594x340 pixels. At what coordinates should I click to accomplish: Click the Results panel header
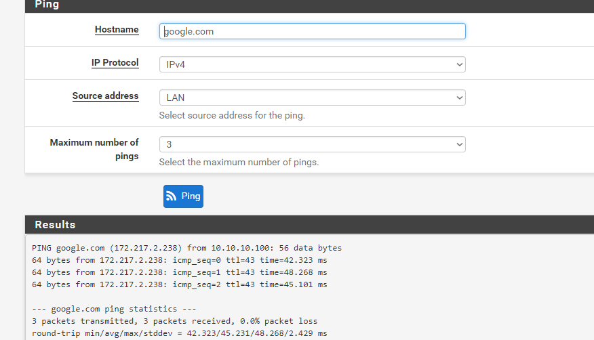coord(55,225)
